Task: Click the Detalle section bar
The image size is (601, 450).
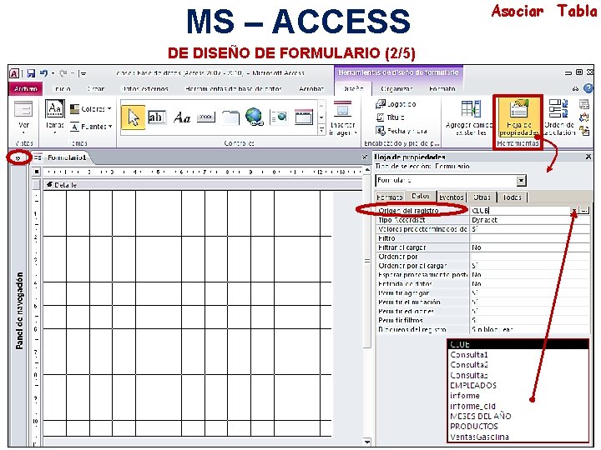Action: tap(202, 185)
